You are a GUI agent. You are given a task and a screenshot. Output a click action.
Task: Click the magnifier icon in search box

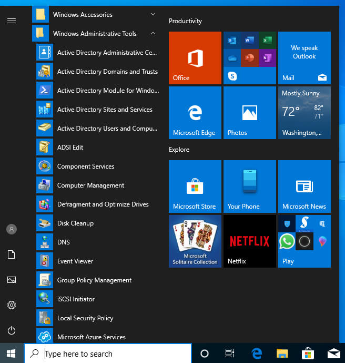click(34, 354)
